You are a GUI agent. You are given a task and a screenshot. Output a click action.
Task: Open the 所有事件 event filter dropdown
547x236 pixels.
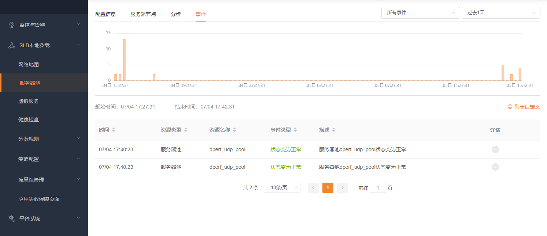point(420,13)
